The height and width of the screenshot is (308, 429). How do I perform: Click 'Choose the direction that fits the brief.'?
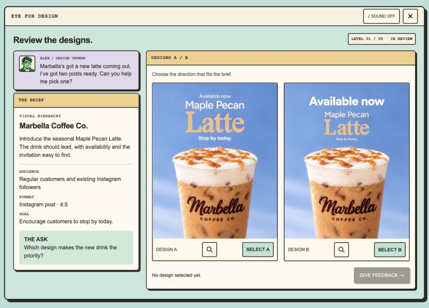pyautogui.click(x=192, y=74)
